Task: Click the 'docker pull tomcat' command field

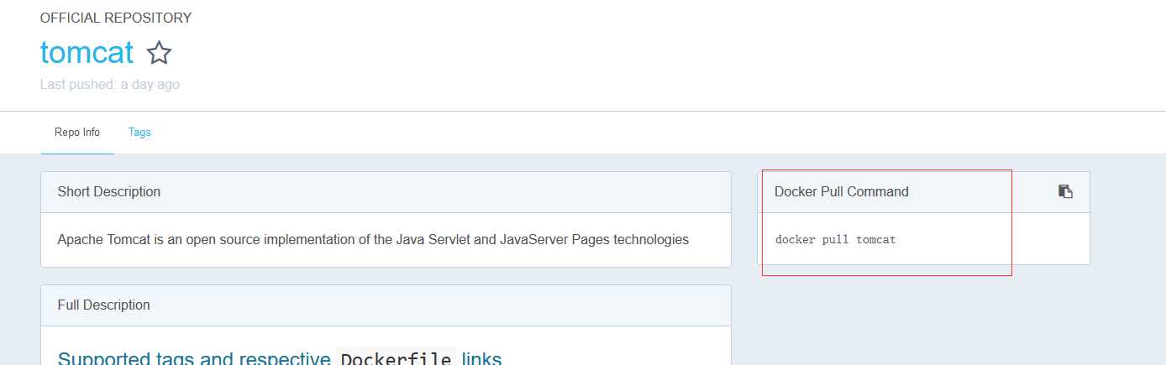Action: (836, 240)
